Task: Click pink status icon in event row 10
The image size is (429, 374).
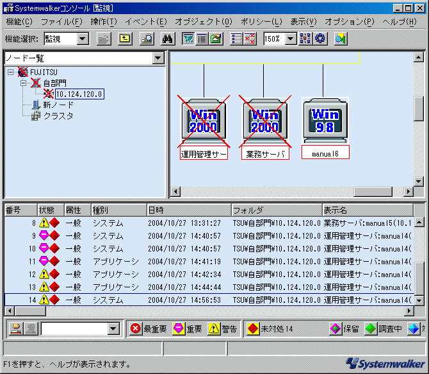Action: tap(44, 248)
